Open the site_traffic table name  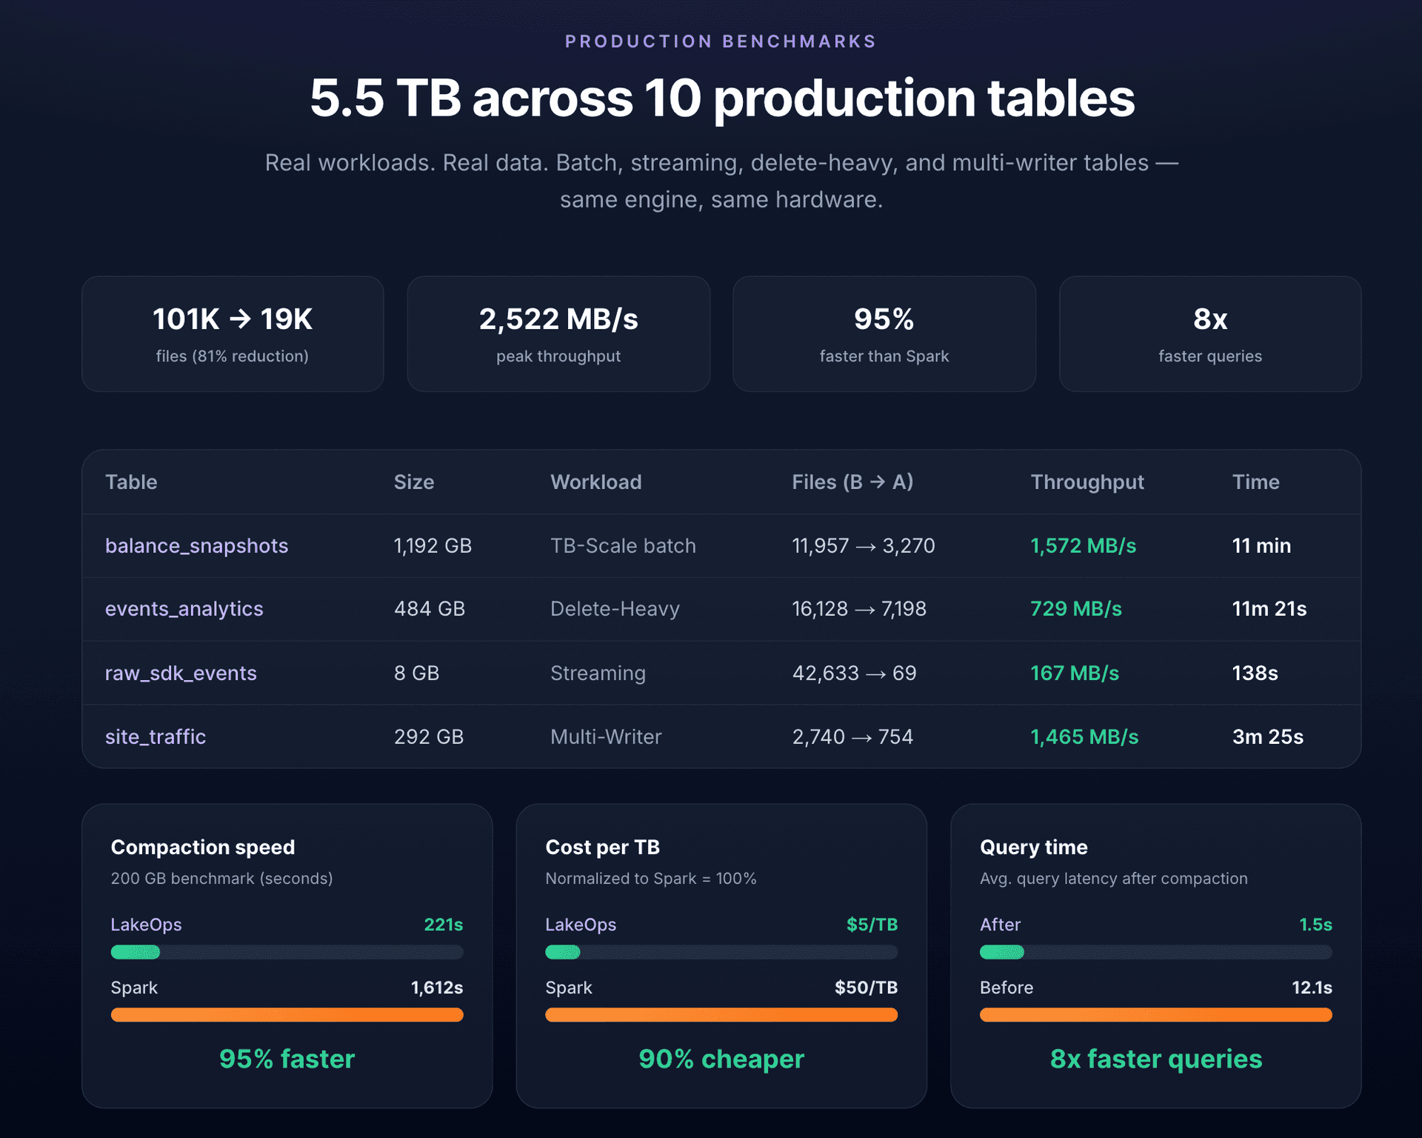(156, 736)
